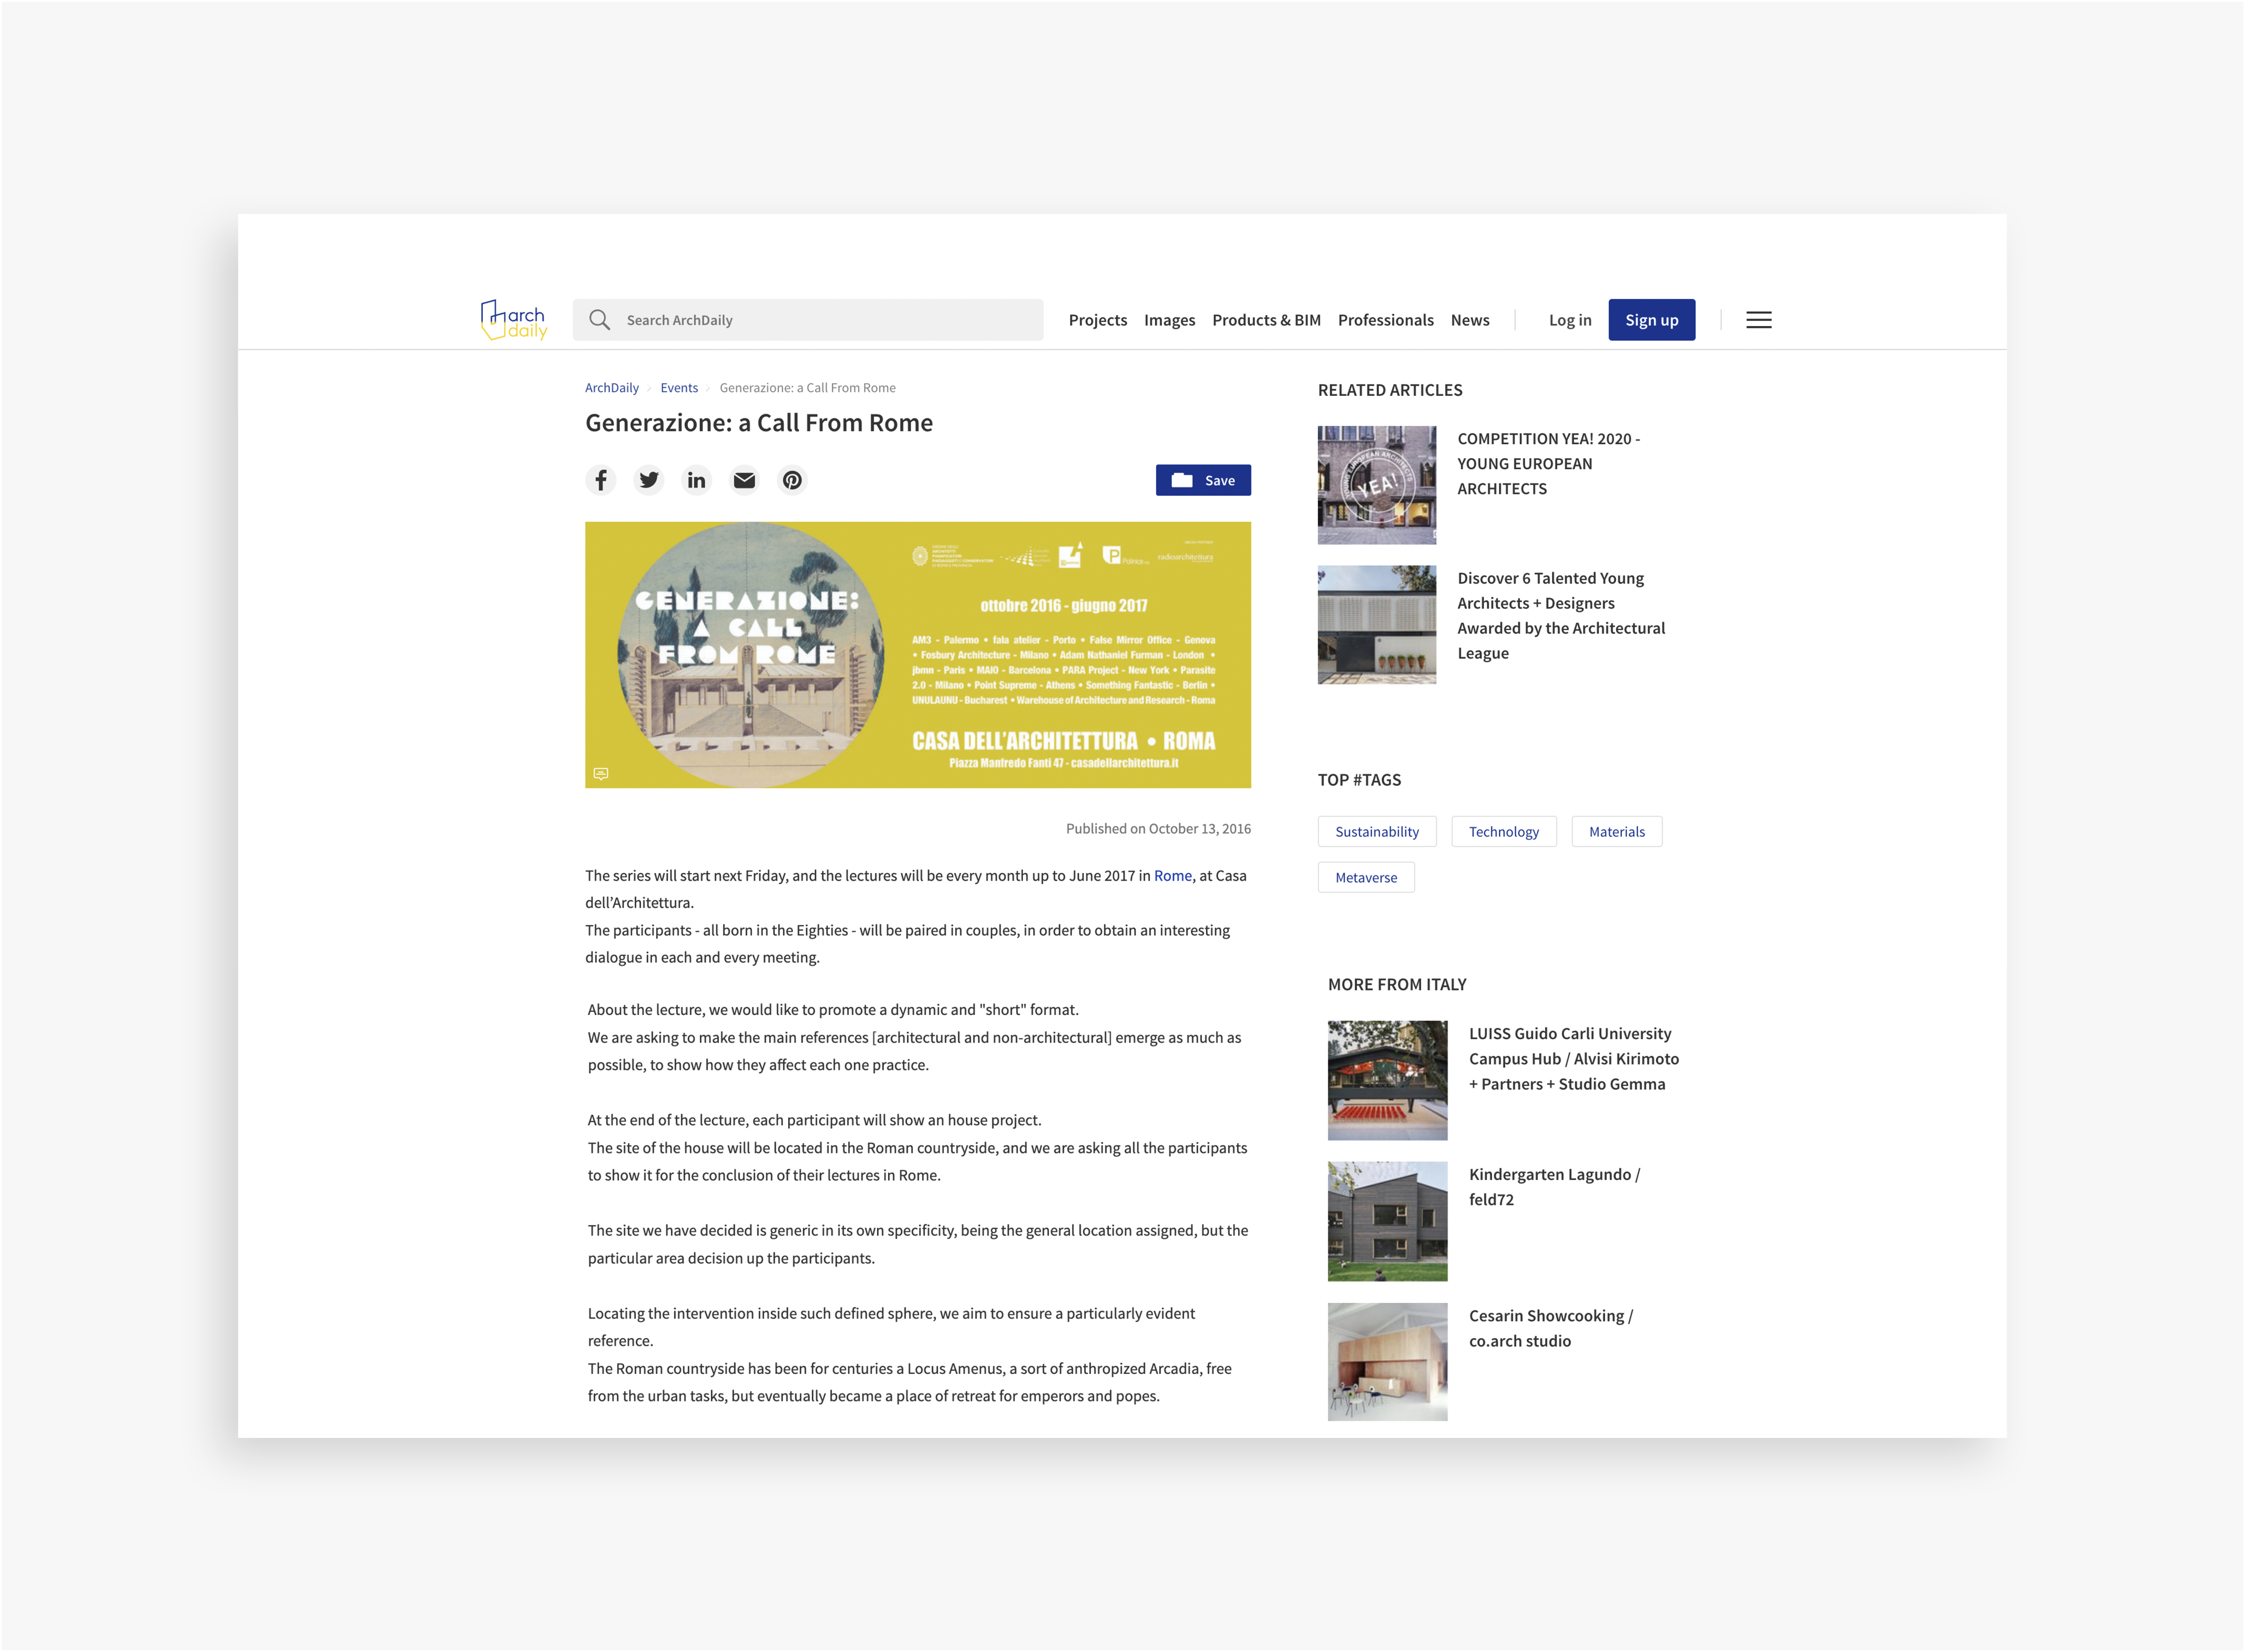Image resolution: width=2245 pixels, height=1652 pixels.
Task: Open Products & BIM menu item
Action: point(1266,320)
